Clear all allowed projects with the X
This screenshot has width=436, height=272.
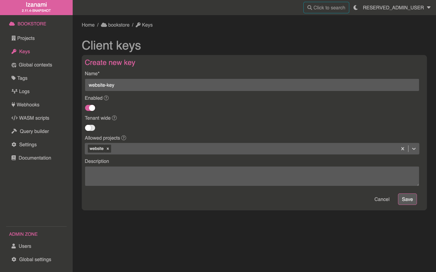coord(402,149)
